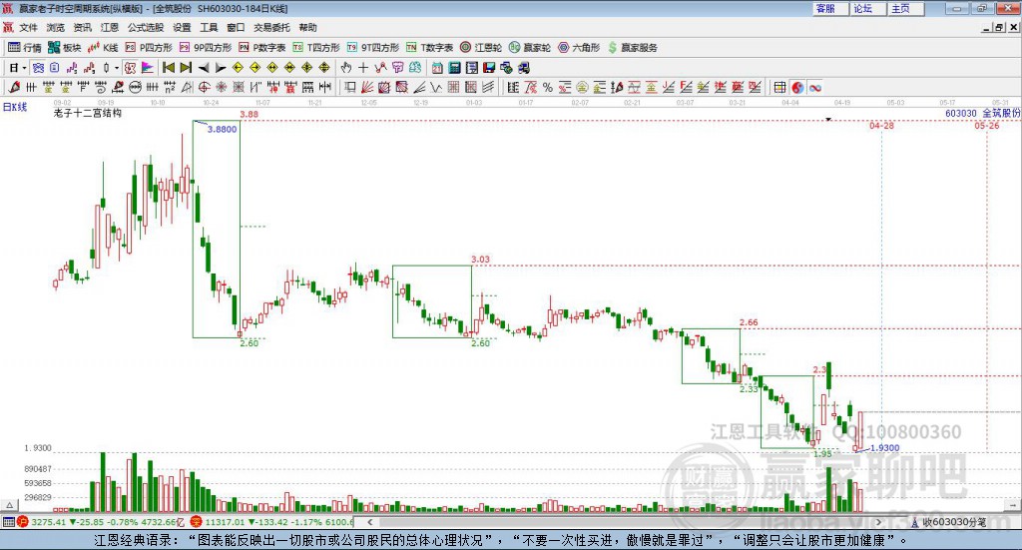Open the 六角形 hexagon tool
The image size is (1022, 550).
[579, 48]
